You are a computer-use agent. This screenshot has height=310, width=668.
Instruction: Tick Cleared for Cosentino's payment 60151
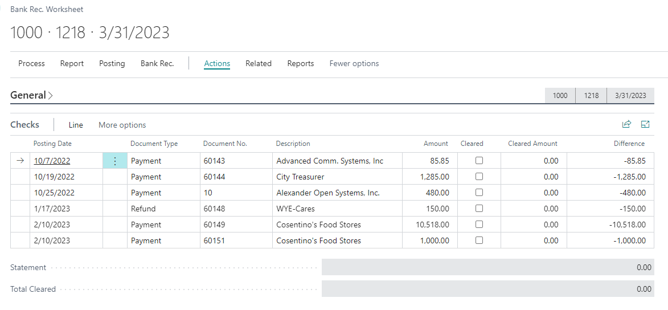[479, 240]
